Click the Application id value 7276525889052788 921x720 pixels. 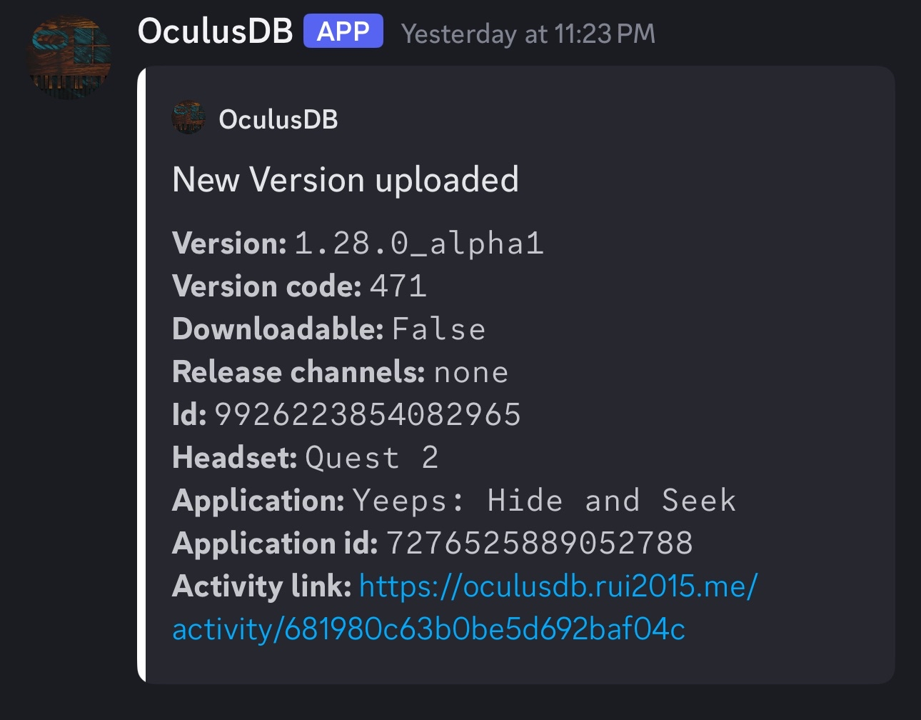(540, 544)
